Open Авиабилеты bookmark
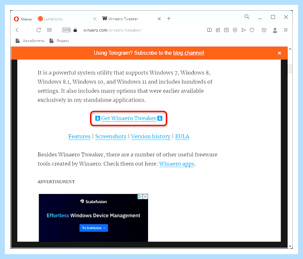303x259 pixels. tap(30, 41)
